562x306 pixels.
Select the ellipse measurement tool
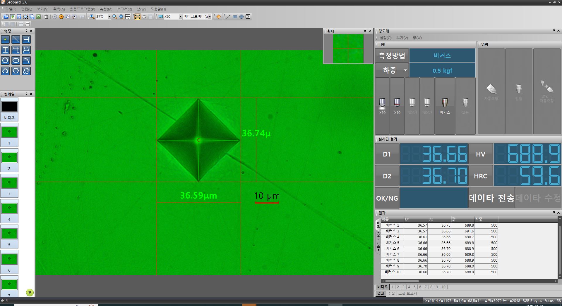coord(16,60)
